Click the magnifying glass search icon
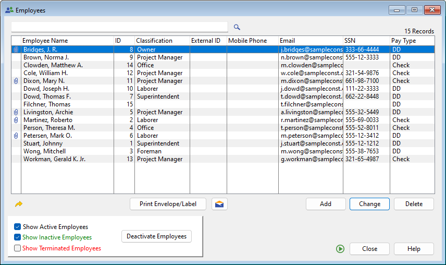Screen dimensions: 446x265 [237, 27]
